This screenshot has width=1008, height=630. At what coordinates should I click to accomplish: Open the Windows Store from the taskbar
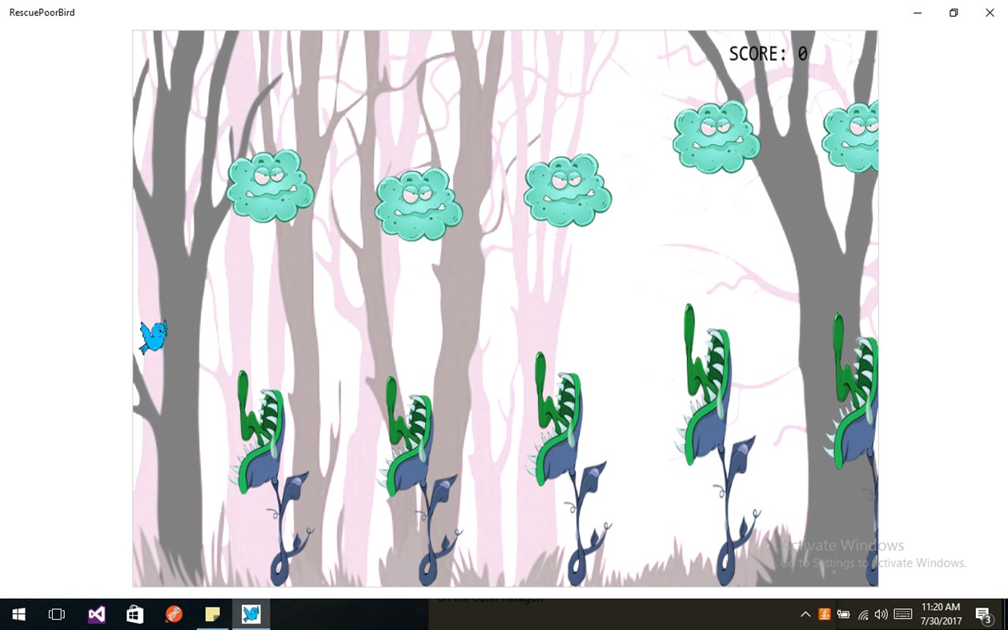134,614
